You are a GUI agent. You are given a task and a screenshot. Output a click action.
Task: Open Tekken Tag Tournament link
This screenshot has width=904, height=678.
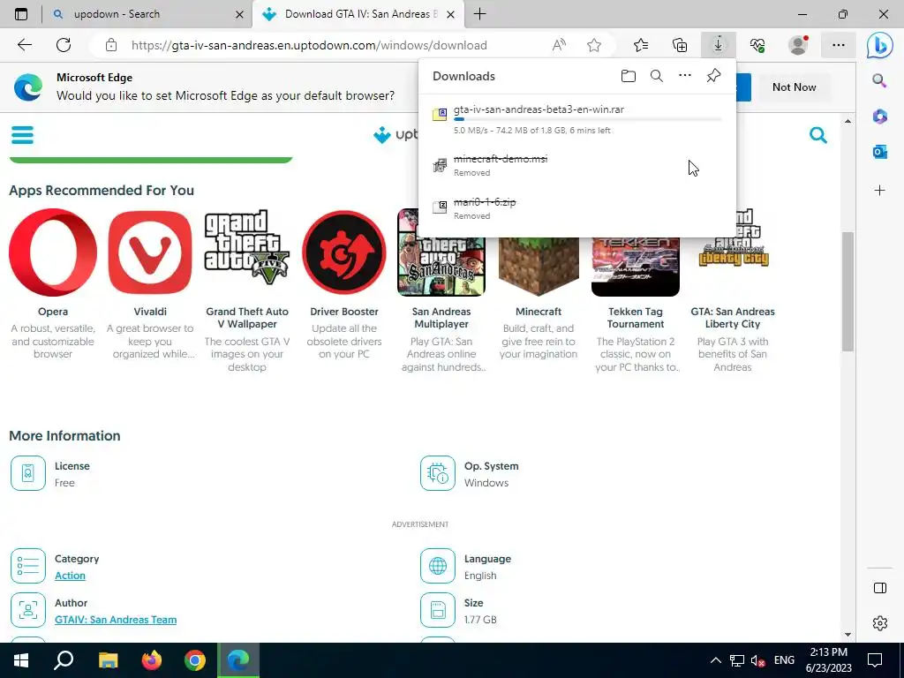636,318
